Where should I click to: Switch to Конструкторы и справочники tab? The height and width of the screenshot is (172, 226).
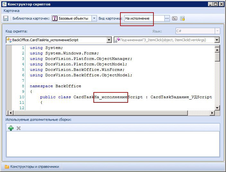[x=32, y=167]
